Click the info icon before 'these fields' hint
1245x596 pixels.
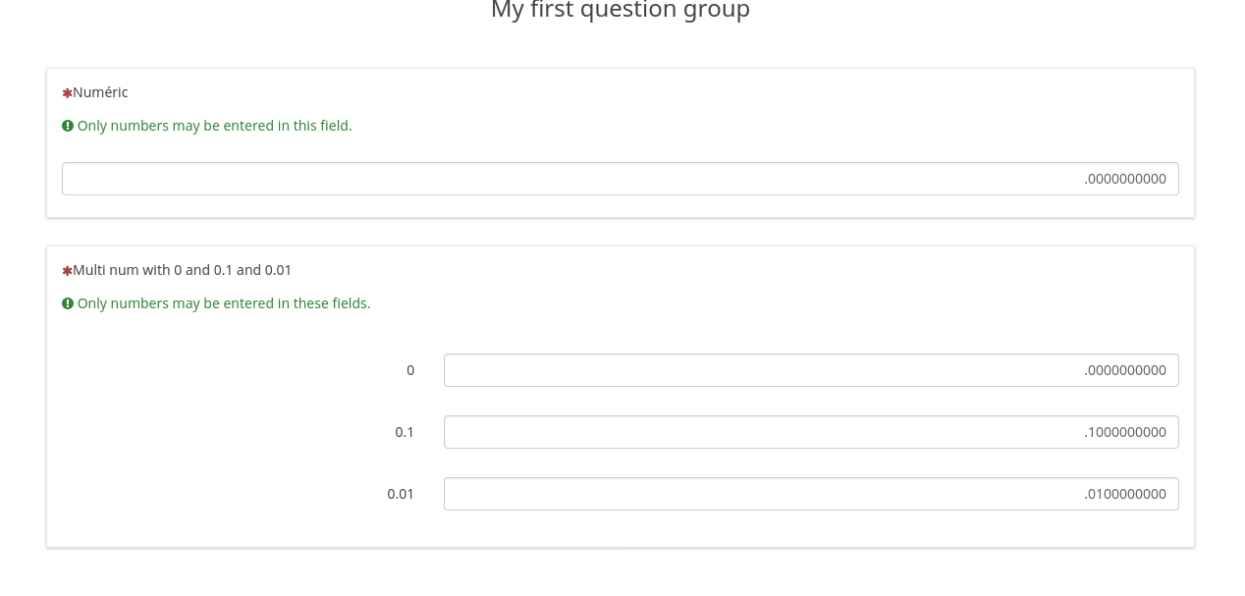(x=68, y=303)
